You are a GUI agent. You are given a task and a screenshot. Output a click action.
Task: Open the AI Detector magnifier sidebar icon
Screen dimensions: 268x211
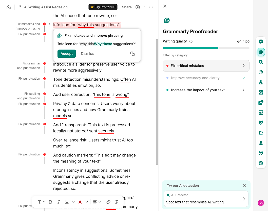pos(261,62)
